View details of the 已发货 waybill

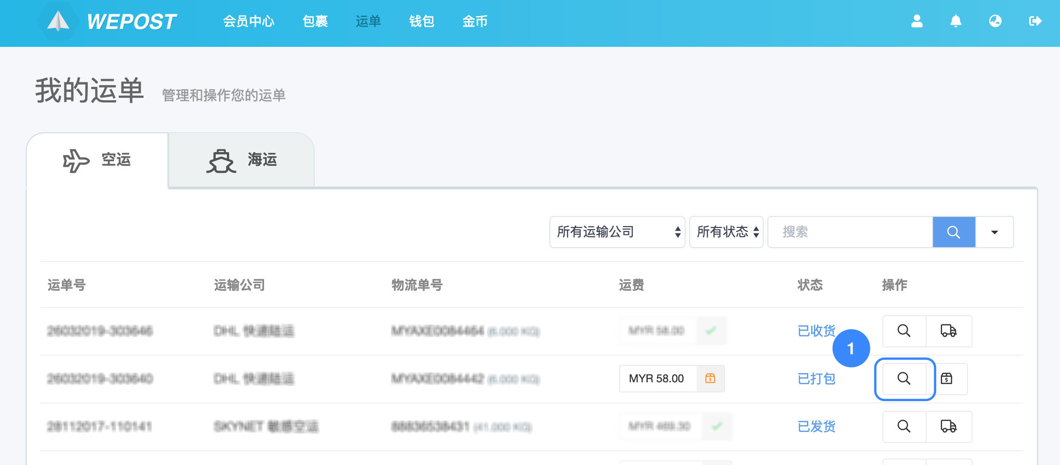pyautogui.click(x=904, y=426)
